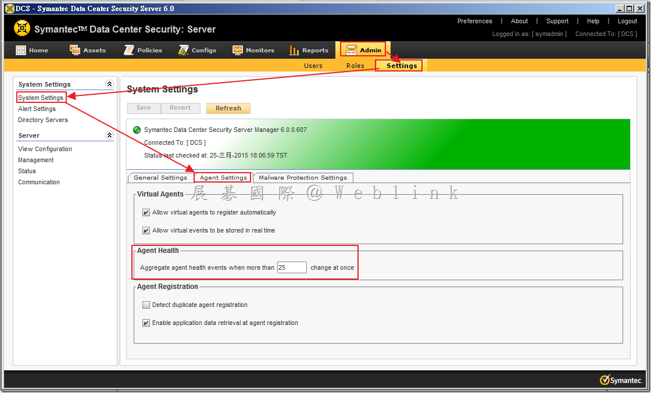Image resolution: width=651 pixels, height=393 pixels.
Task: Open the Roles submenu item
Action: tap(355, 66)
